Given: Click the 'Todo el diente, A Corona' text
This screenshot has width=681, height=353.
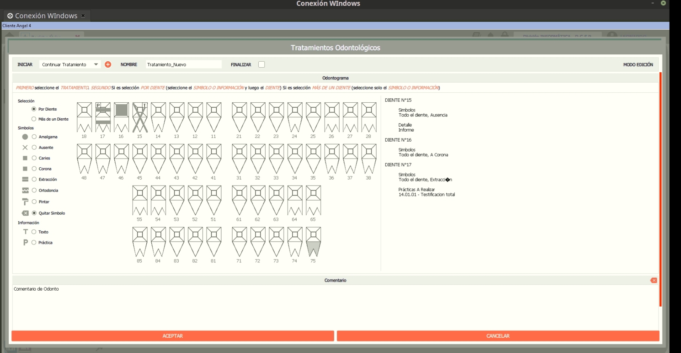Looking at the screenshot, I should click(x=423, y=155).
